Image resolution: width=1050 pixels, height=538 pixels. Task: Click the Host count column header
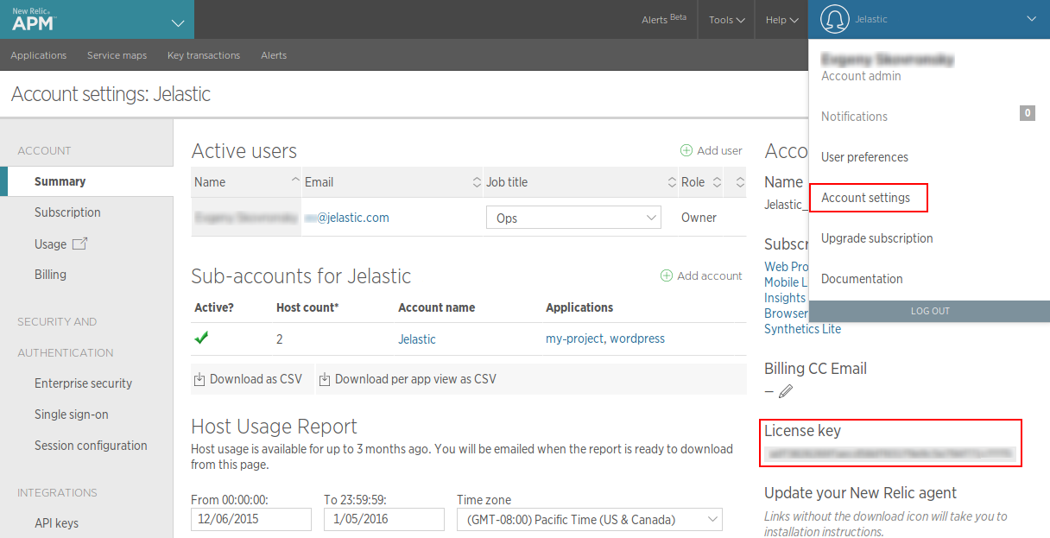pyautogui.click(x=307, y=307)
